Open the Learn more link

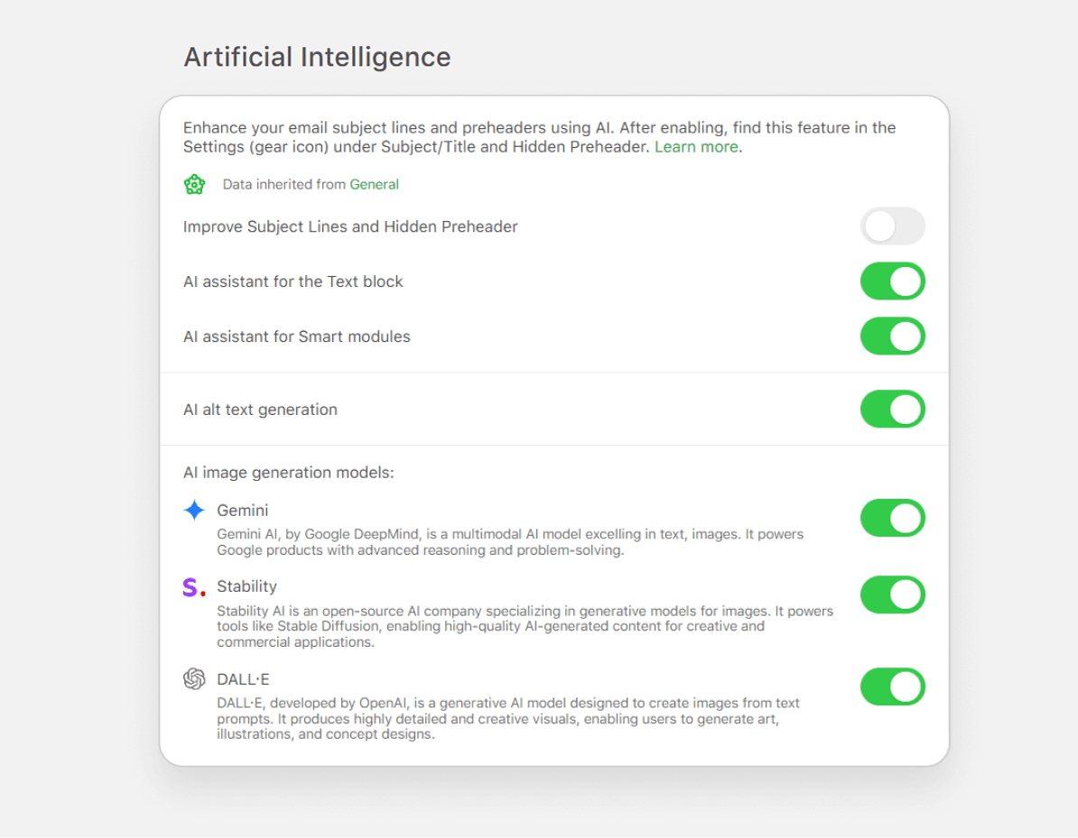pyautogui.click(x=696, y=147)
